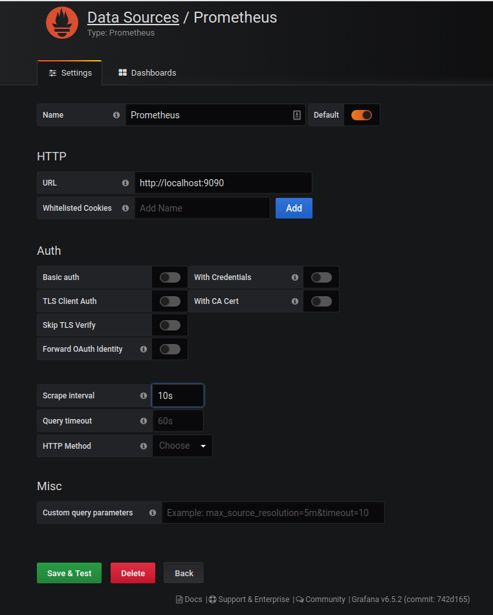The height and width of the screenshot is (615, 493).
Task: Click the Support lifebuoy icon in footer
Action: coord(212,599)
